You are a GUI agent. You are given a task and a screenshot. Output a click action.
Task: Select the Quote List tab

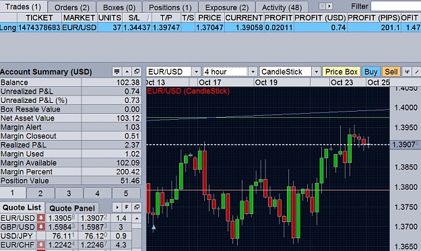tap(22, 207)
